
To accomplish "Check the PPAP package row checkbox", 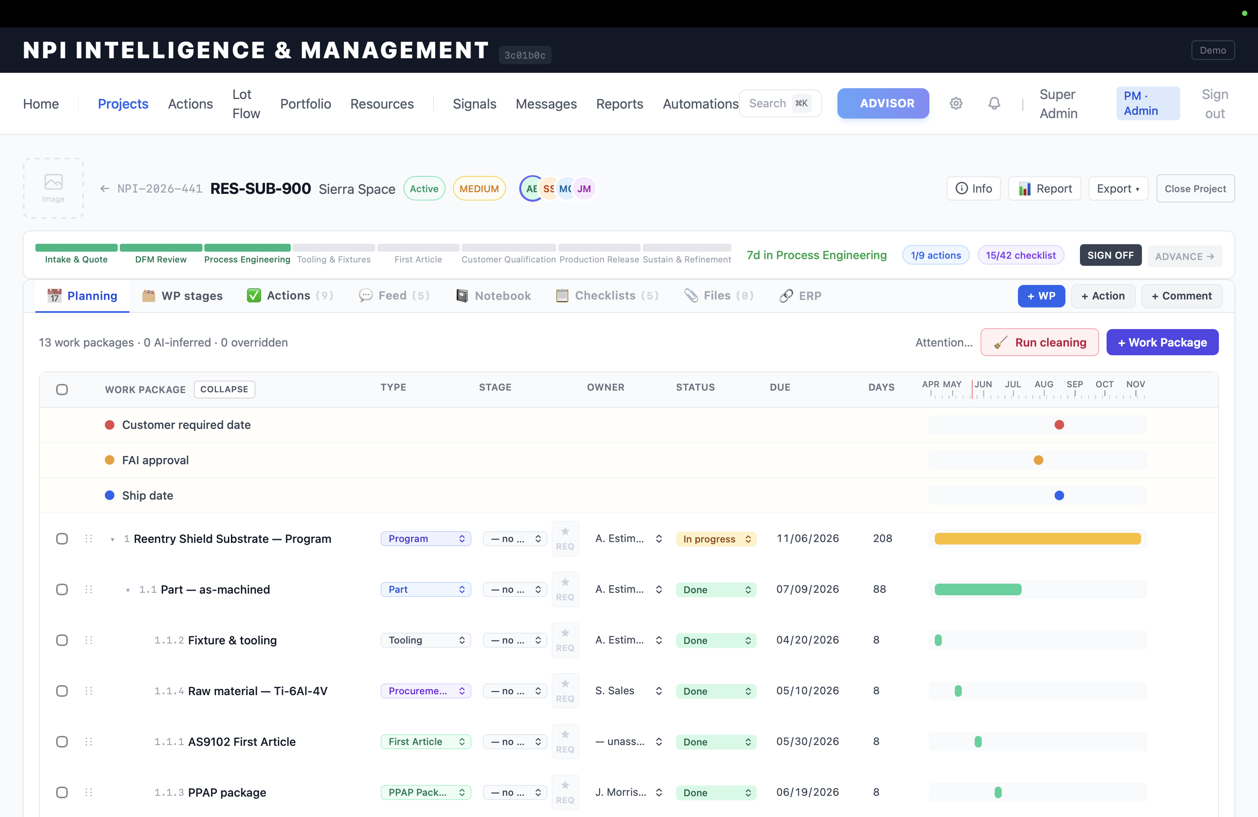I will pos(62,792).
